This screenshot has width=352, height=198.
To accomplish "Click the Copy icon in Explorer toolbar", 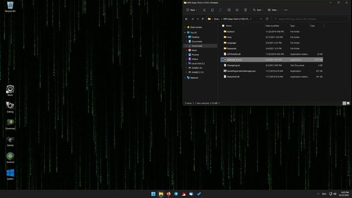I will click(x=212, y=10).
